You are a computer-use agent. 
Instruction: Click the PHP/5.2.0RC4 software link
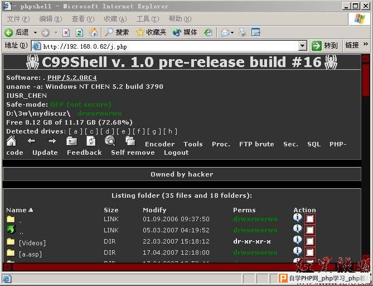pos(72,78)
